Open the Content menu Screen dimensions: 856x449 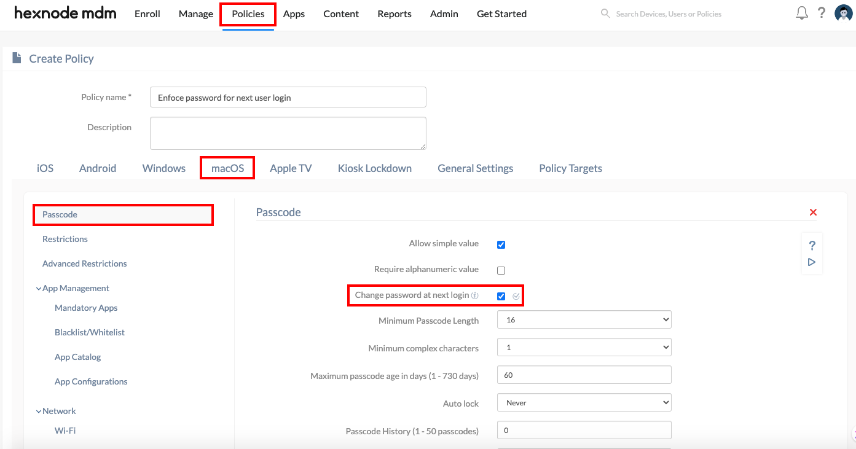[x=341, y=14]
